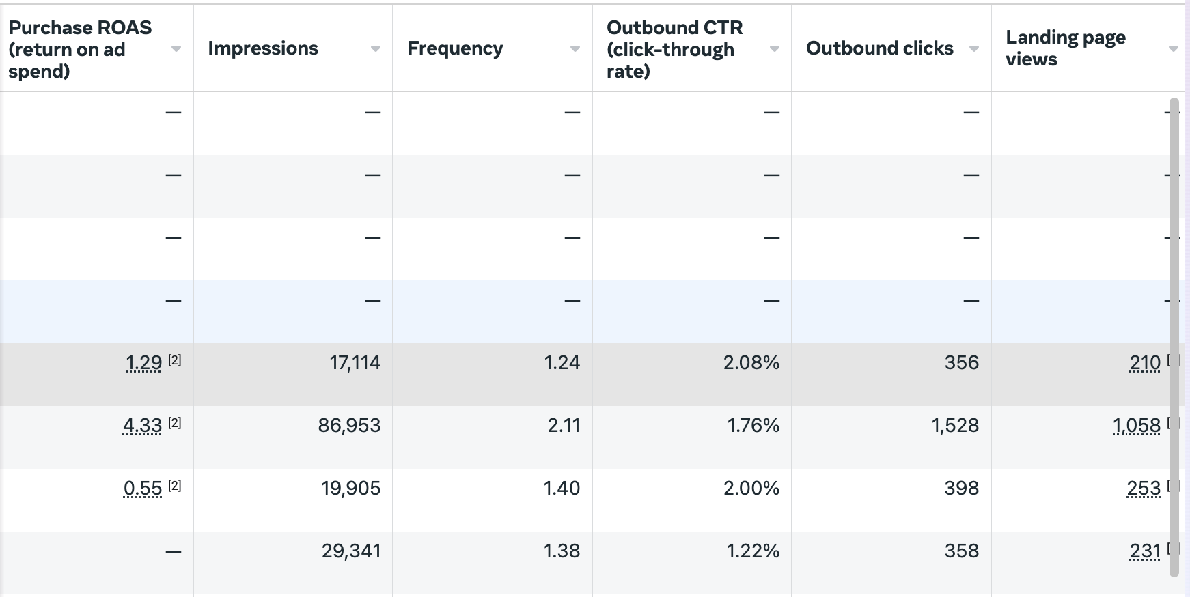Viewport: 1190px width, 597px height.
Task: Select the 86,953 impressions cell
Action: click(349, 426)
